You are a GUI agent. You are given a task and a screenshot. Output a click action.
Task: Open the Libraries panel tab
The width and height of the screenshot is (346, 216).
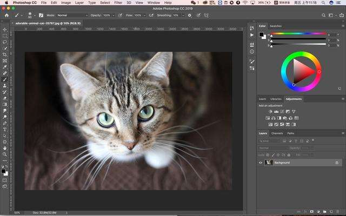(276, 99)
